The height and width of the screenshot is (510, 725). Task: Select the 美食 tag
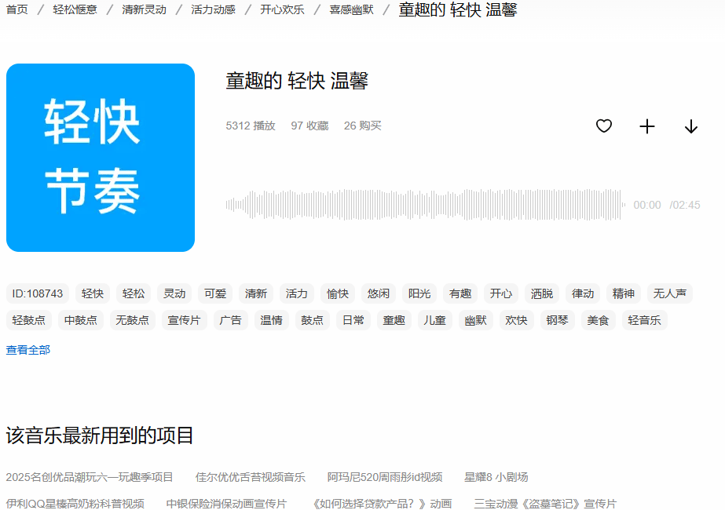599,321
